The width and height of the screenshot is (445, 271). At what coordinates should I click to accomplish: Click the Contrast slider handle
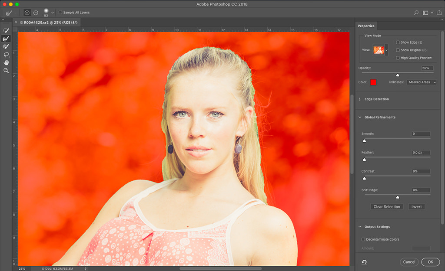pyautogui.click(x=365, y=178)
